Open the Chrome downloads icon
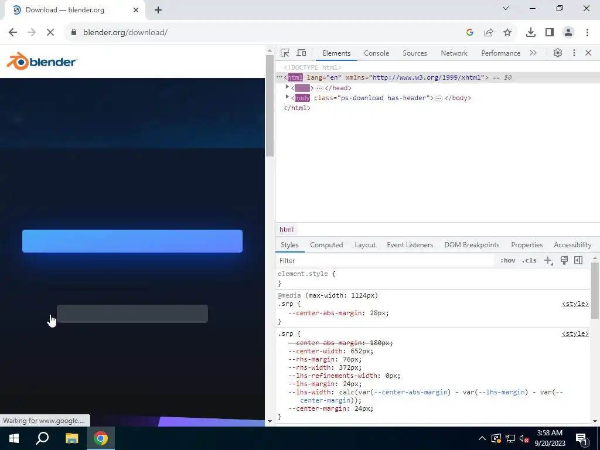 point(531,33)
